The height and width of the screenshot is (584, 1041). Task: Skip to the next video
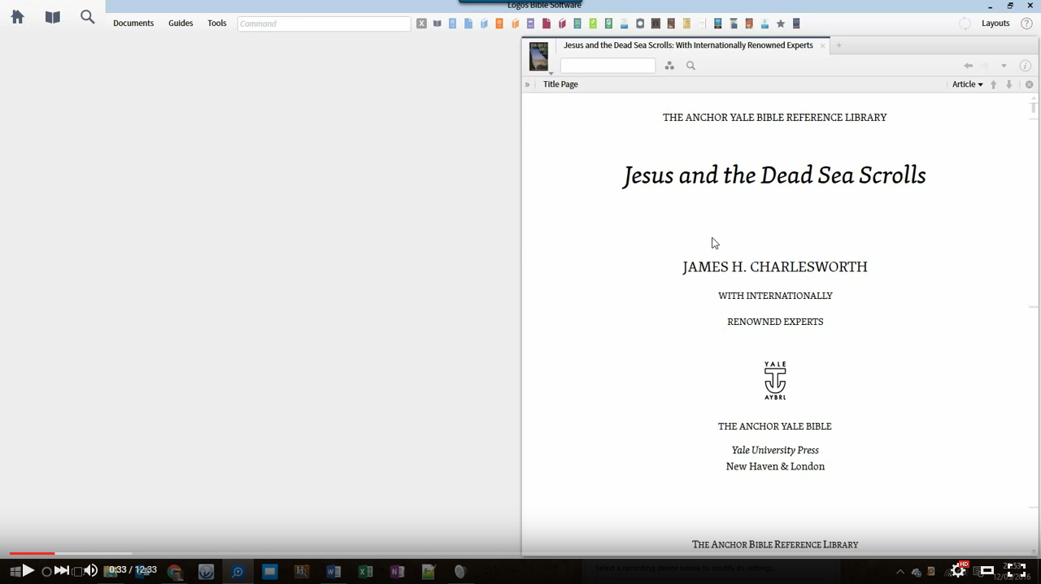point(61,570)
